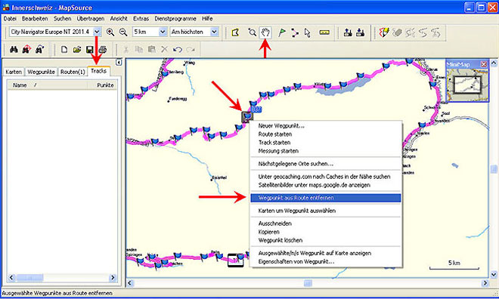Create new file with blank page icon
499x299 pixels.
pos(64,50)
